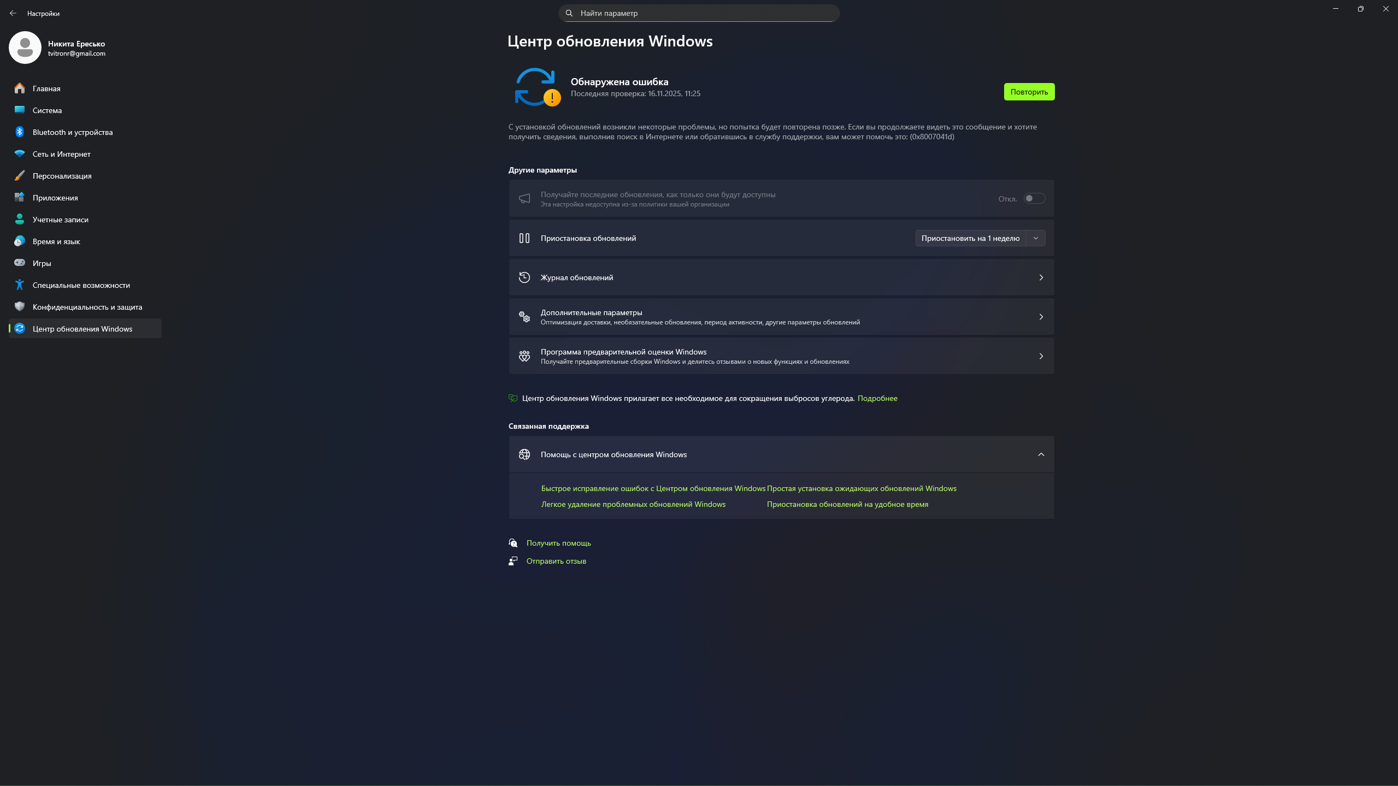The width and height of the screenshot is (1398, 786).
Task: Open Быстрое исправление ошибок link
Action: click(x=653, y=488)
